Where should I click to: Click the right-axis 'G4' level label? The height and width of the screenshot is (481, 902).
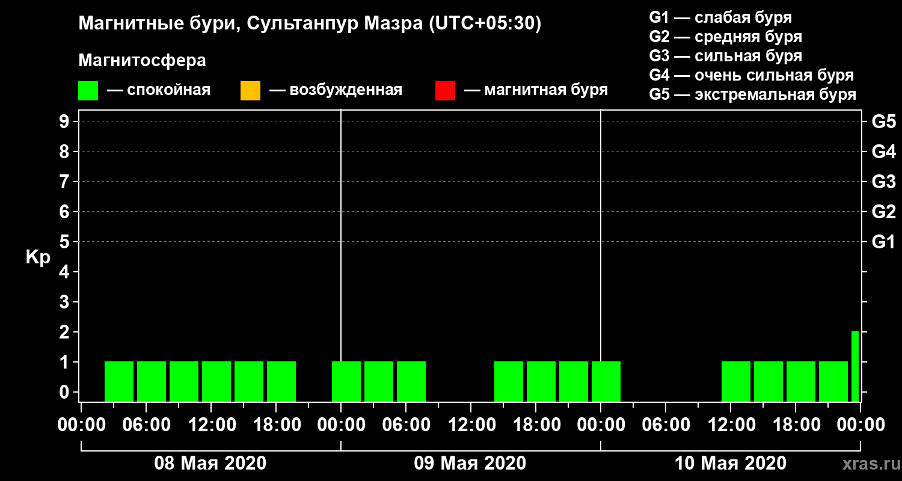(883, 152)
